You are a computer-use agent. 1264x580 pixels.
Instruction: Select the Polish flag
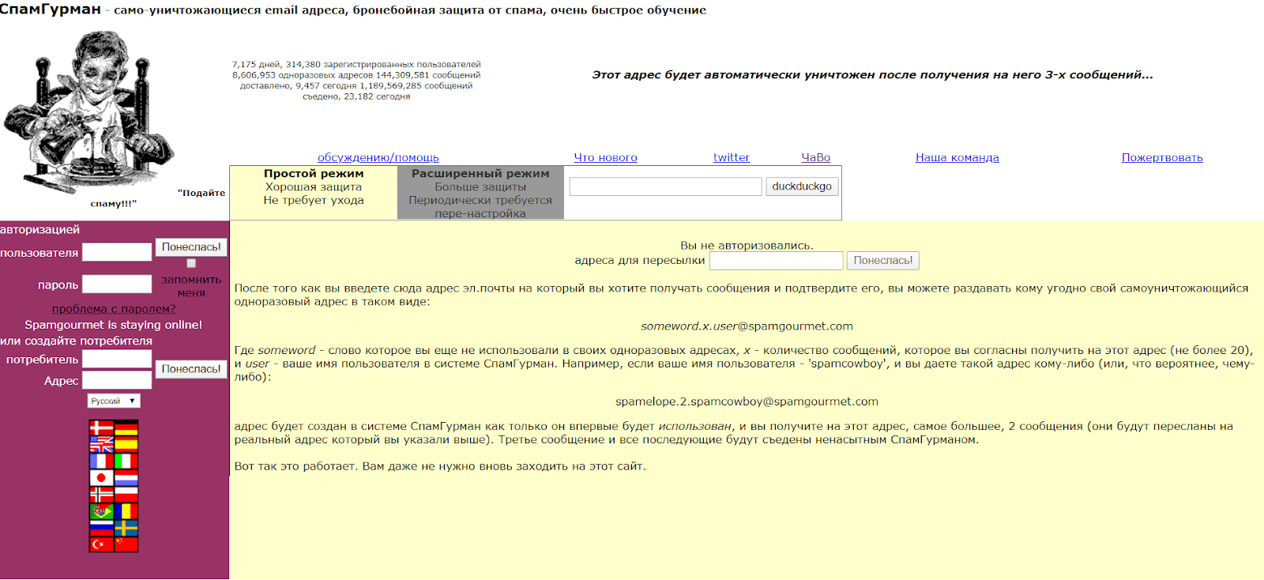[126, 495]
